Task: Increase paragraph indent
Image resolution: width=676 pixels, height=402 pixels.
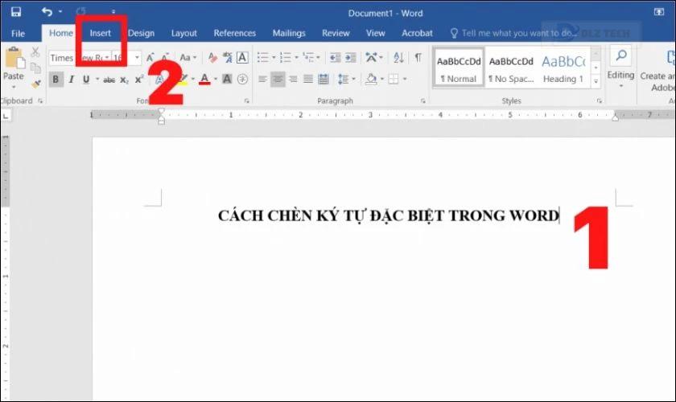Action: pyautogui.click(x=351, y=57)
